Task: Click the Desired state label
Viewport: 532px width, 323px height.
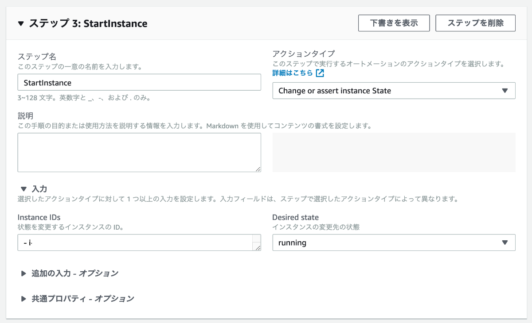Action: 295,217
